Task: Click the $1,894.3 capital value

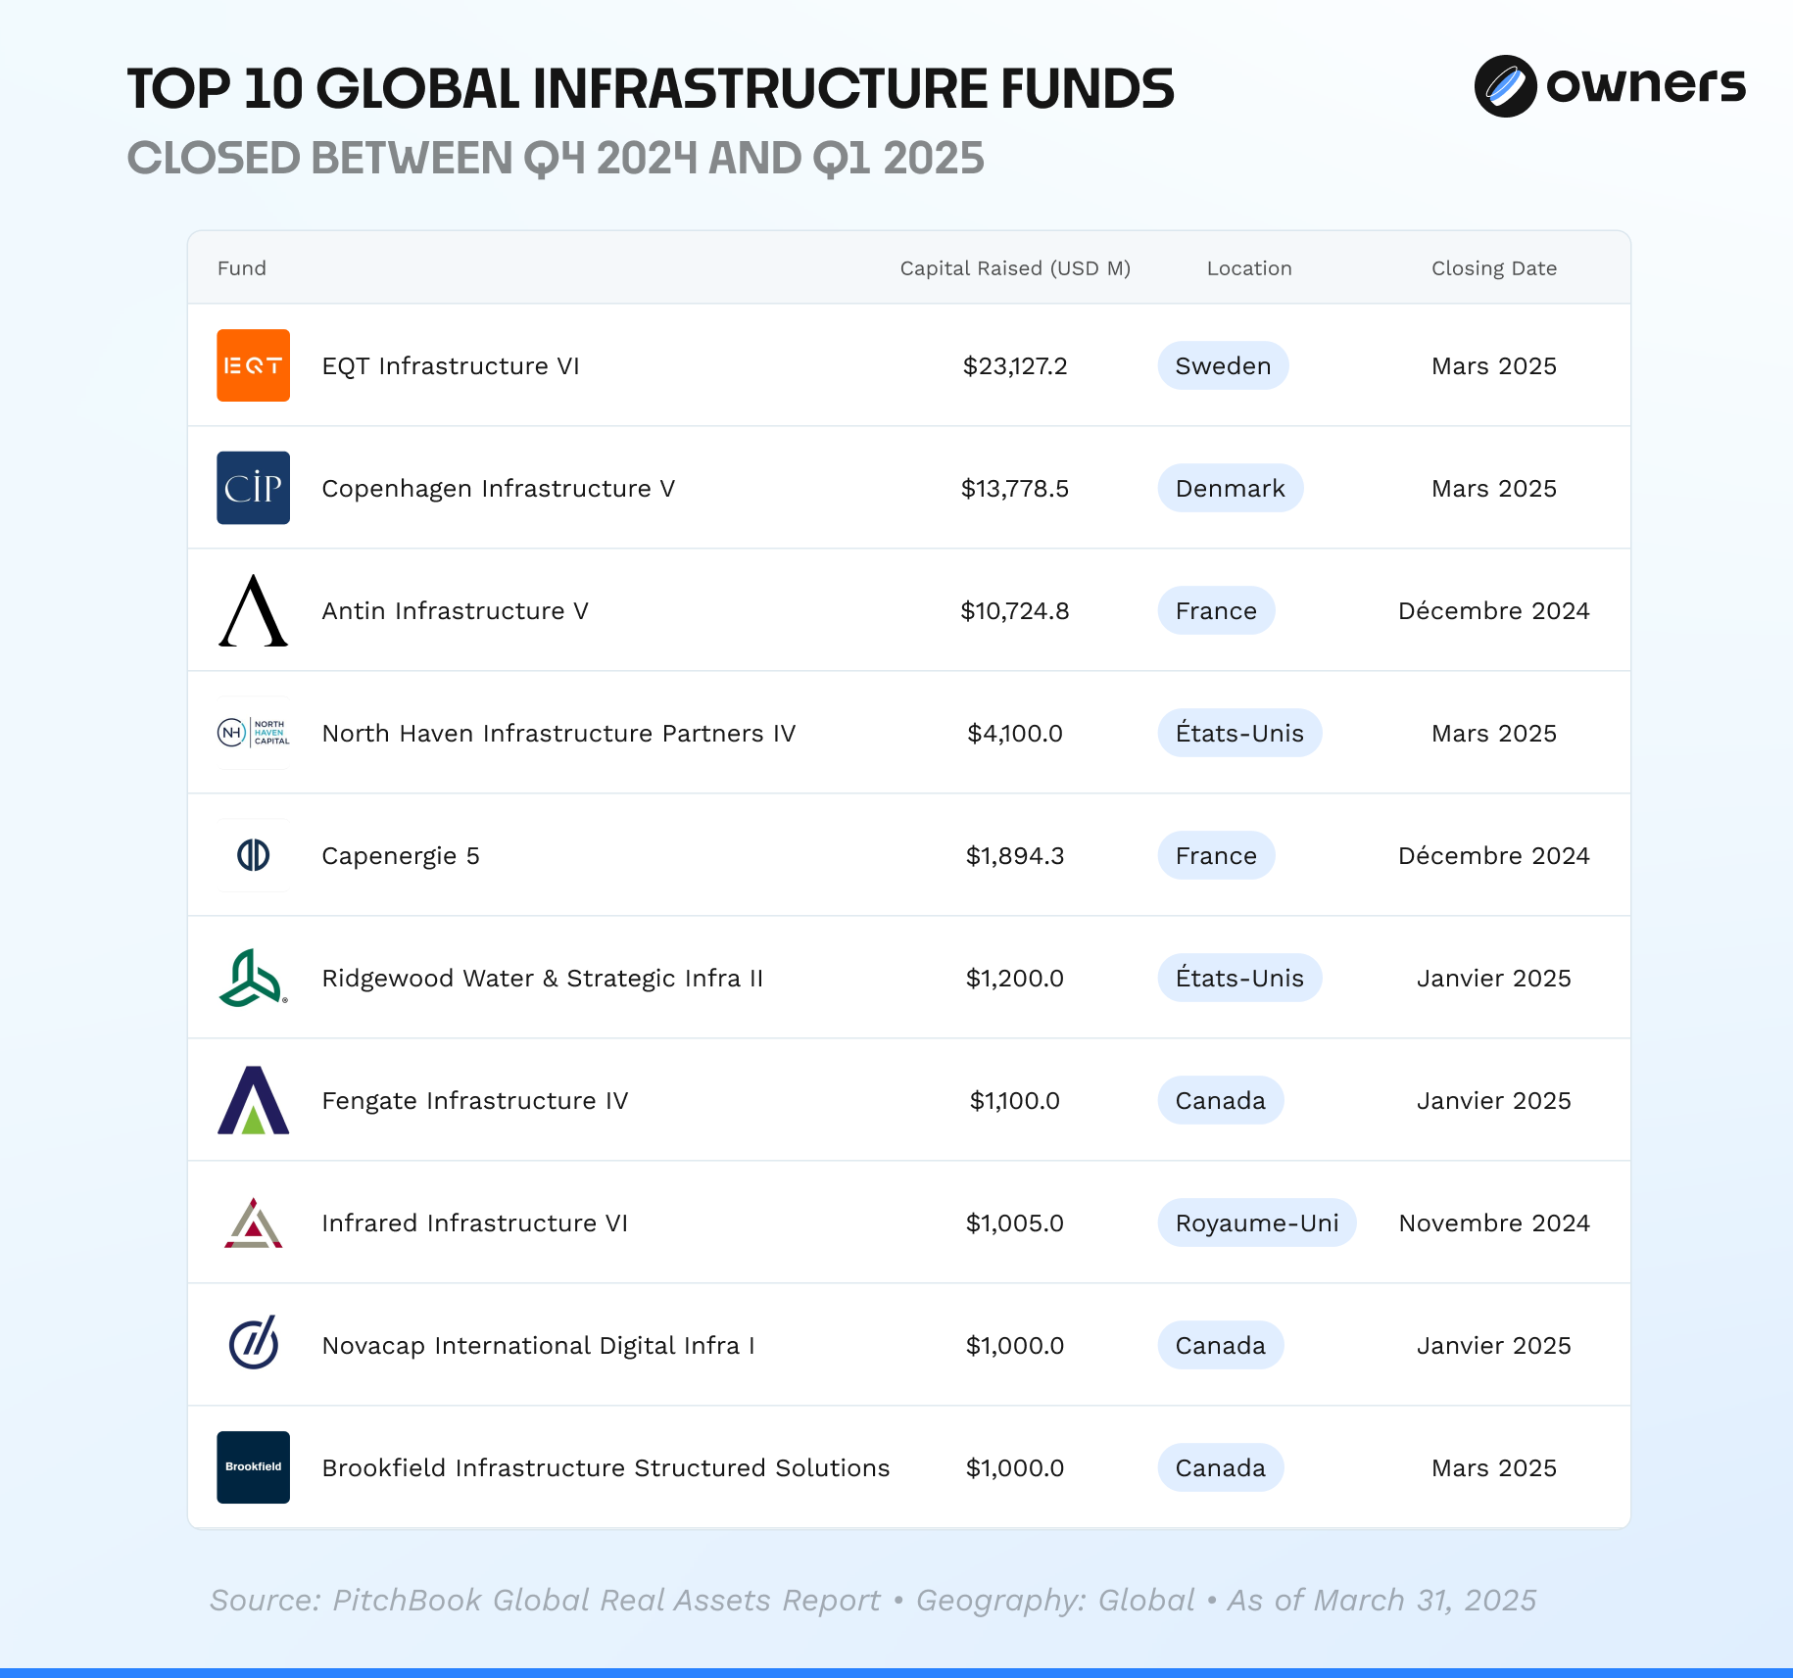Action: coord(1015,855)
